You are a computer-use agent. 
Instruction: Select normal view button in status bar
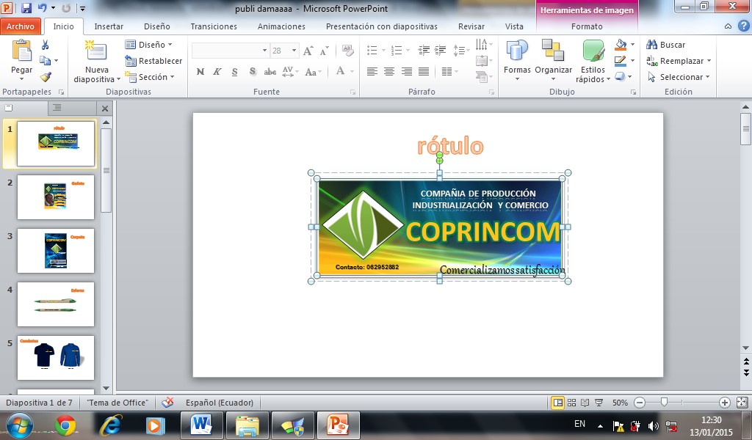[558, 403]
